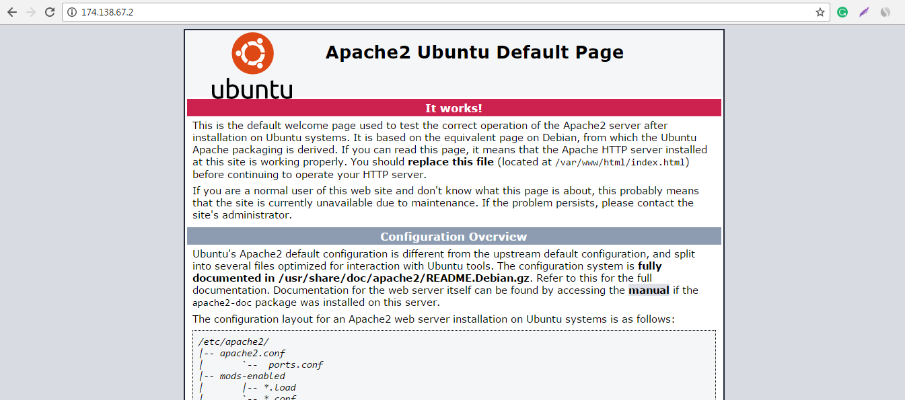Viewport: 905px width, 400px height.
Task: Click the purple feather extension icon
Action: coord(864,12)
